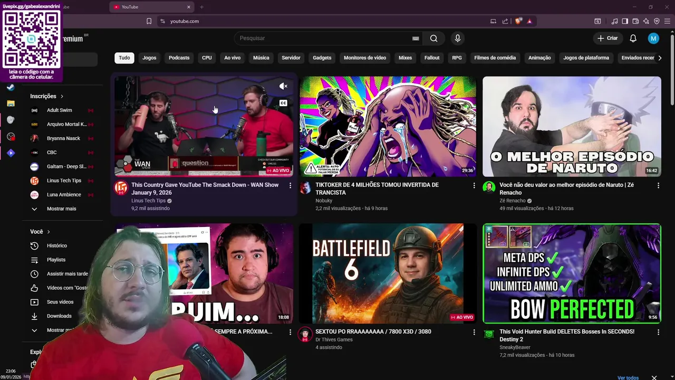Screen dimensions: 675x380
Task: Open Bryanna Nasck subscription channel
Action: (x=62, y=138)
